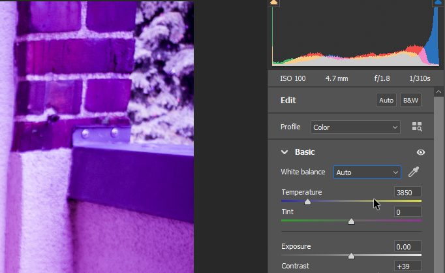Click the Auto edit button

point(386,101)
